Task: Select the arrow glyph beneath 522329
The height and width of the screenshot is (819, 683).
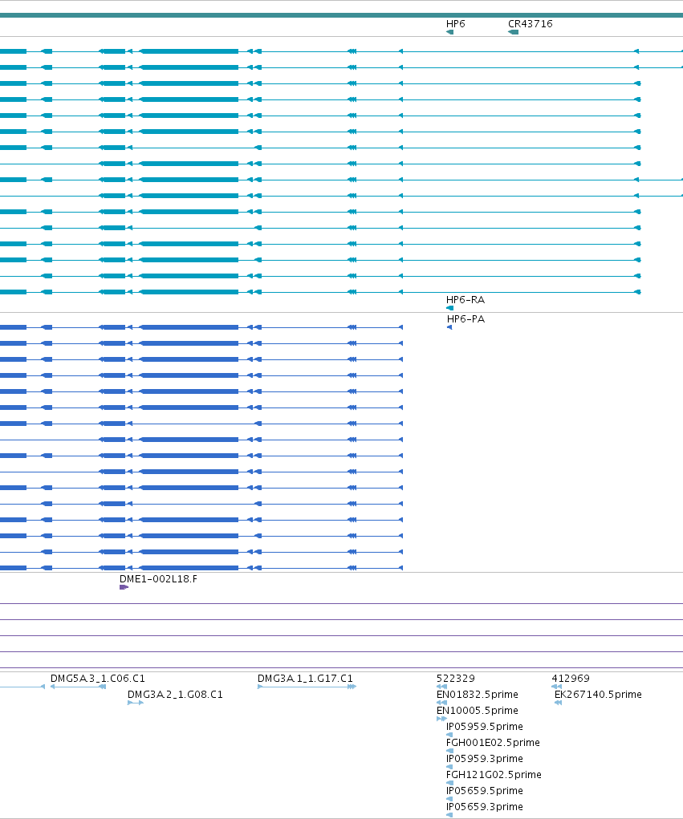Action: pyautogui.click(x=441, y=687)
